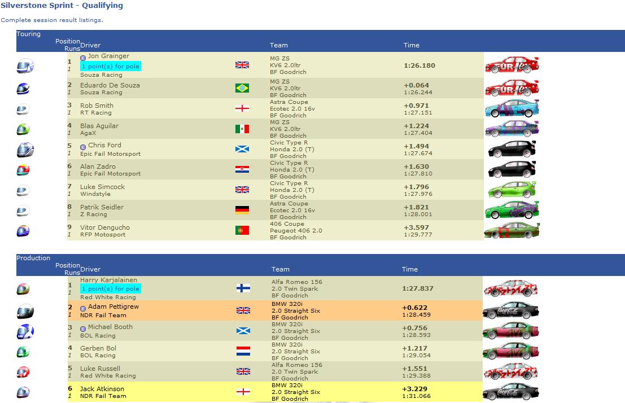Click Driver column header in Touring table
This screenshot has width=625, height=403.
coord(90,45)
